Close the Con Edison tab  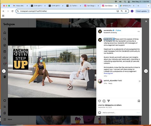(116, 6)
